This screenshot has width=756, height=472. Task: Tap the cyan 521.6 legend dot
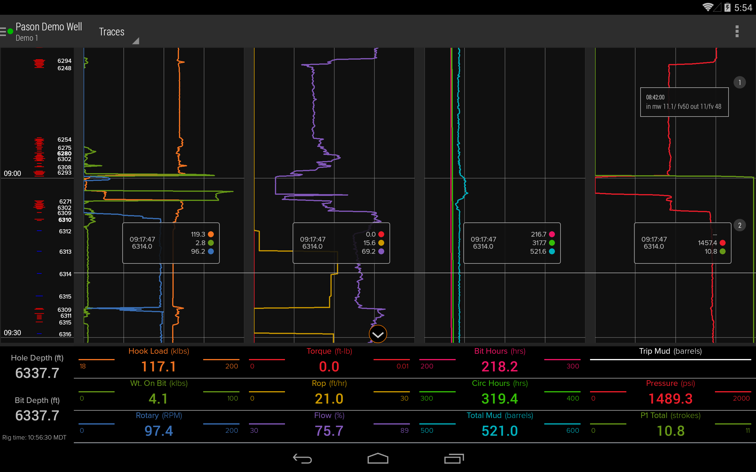tap(552, 251)
